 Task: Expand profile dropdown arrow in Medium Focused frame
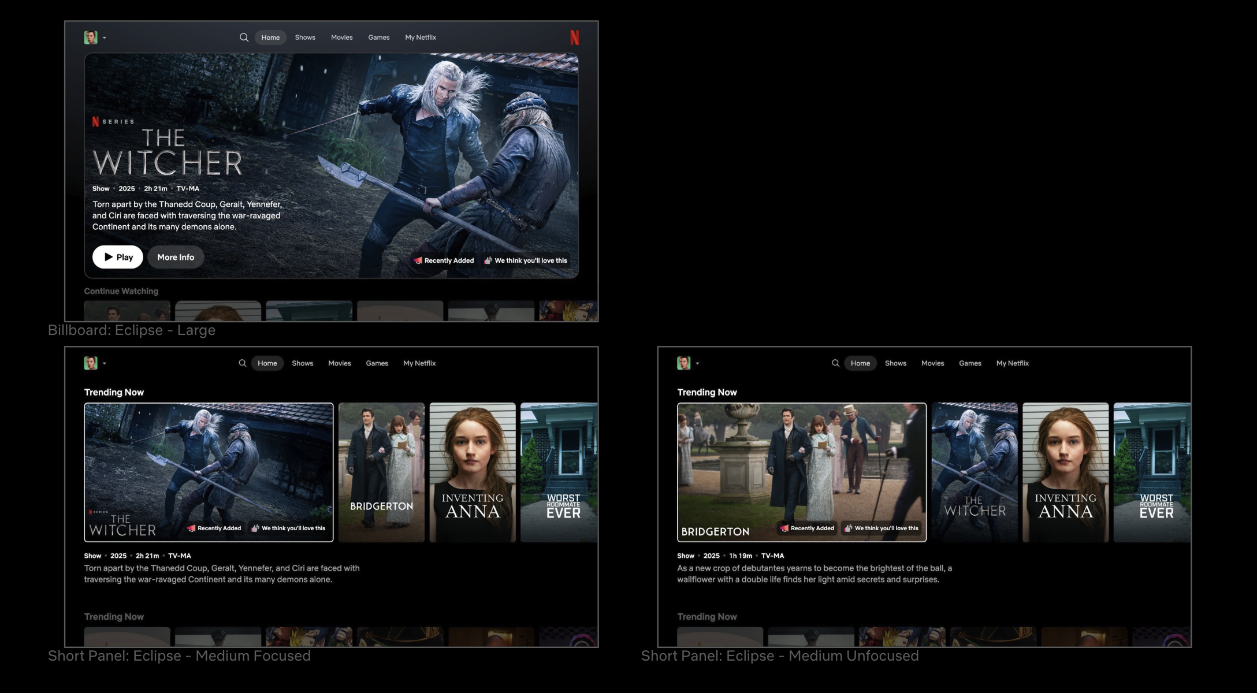tap(105, 364)
